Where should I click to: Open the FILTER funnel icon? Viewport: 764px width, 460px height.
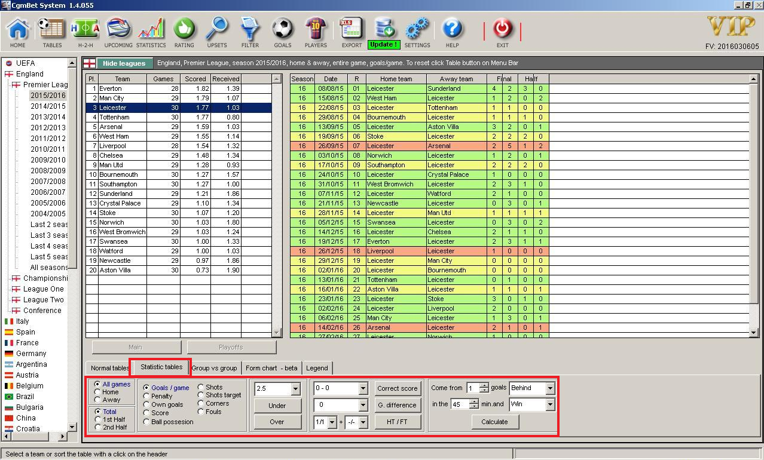(x=250, y=28)
